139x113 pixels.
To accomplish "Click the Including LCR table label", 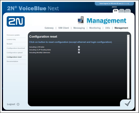I will 37,47.
